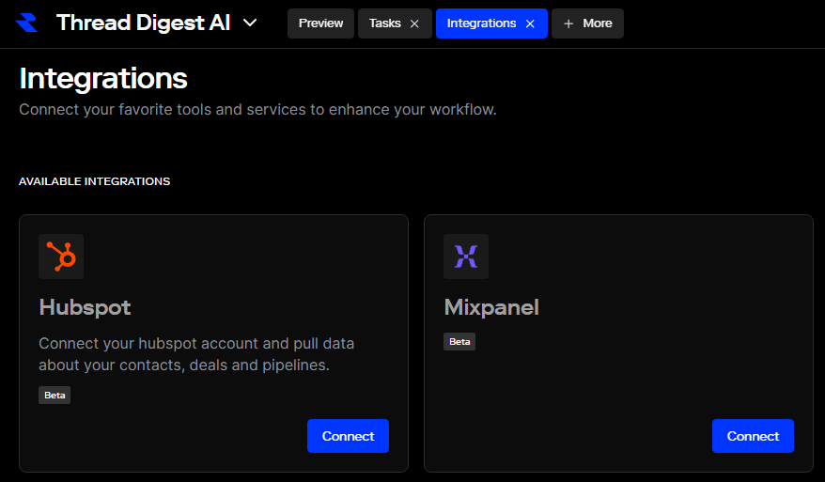Click the Mixpanel logo icon
This screenshot has width=825, height=482.
466,257
